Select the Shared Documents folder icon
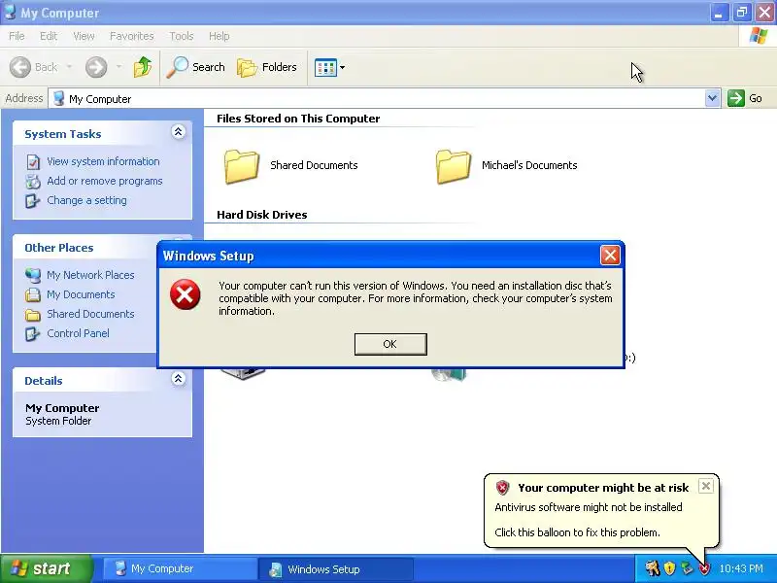Screen dimensions: 777x583 coord(241,166)
